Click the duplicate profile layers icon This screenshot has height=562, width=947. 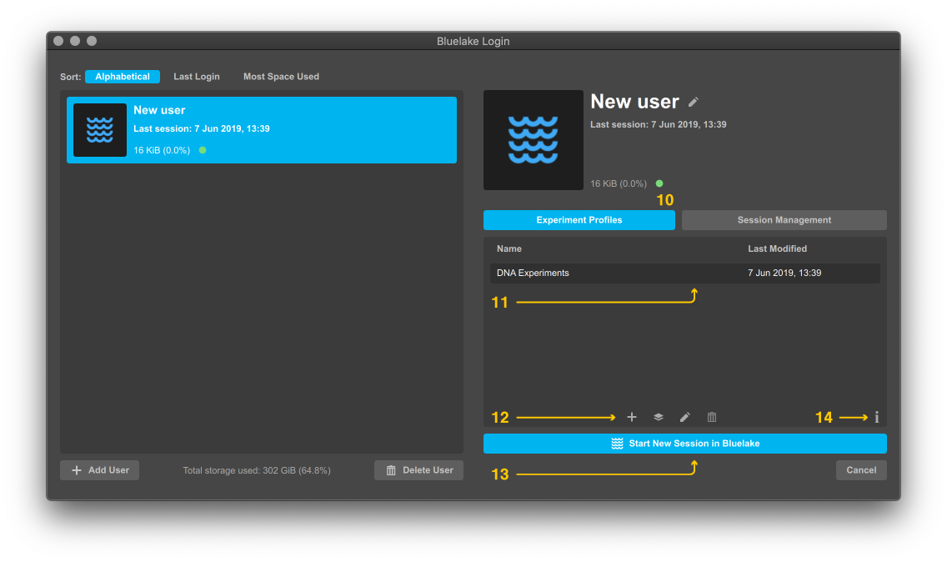coord(659,417)
